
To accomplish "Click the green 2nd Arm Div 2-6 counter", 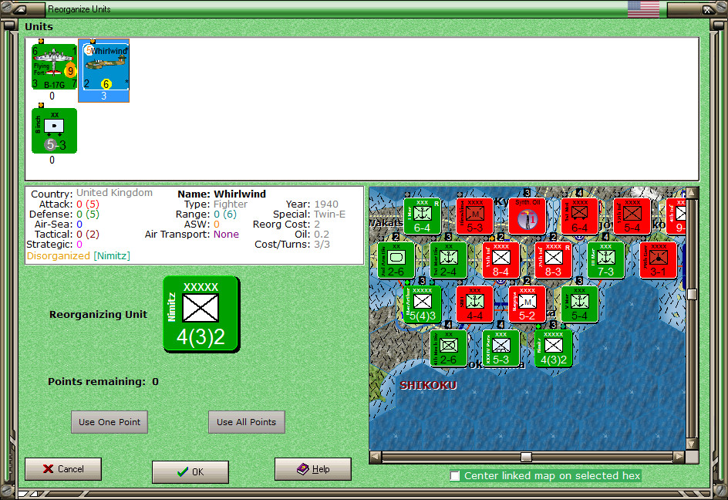I will [396, 260].
